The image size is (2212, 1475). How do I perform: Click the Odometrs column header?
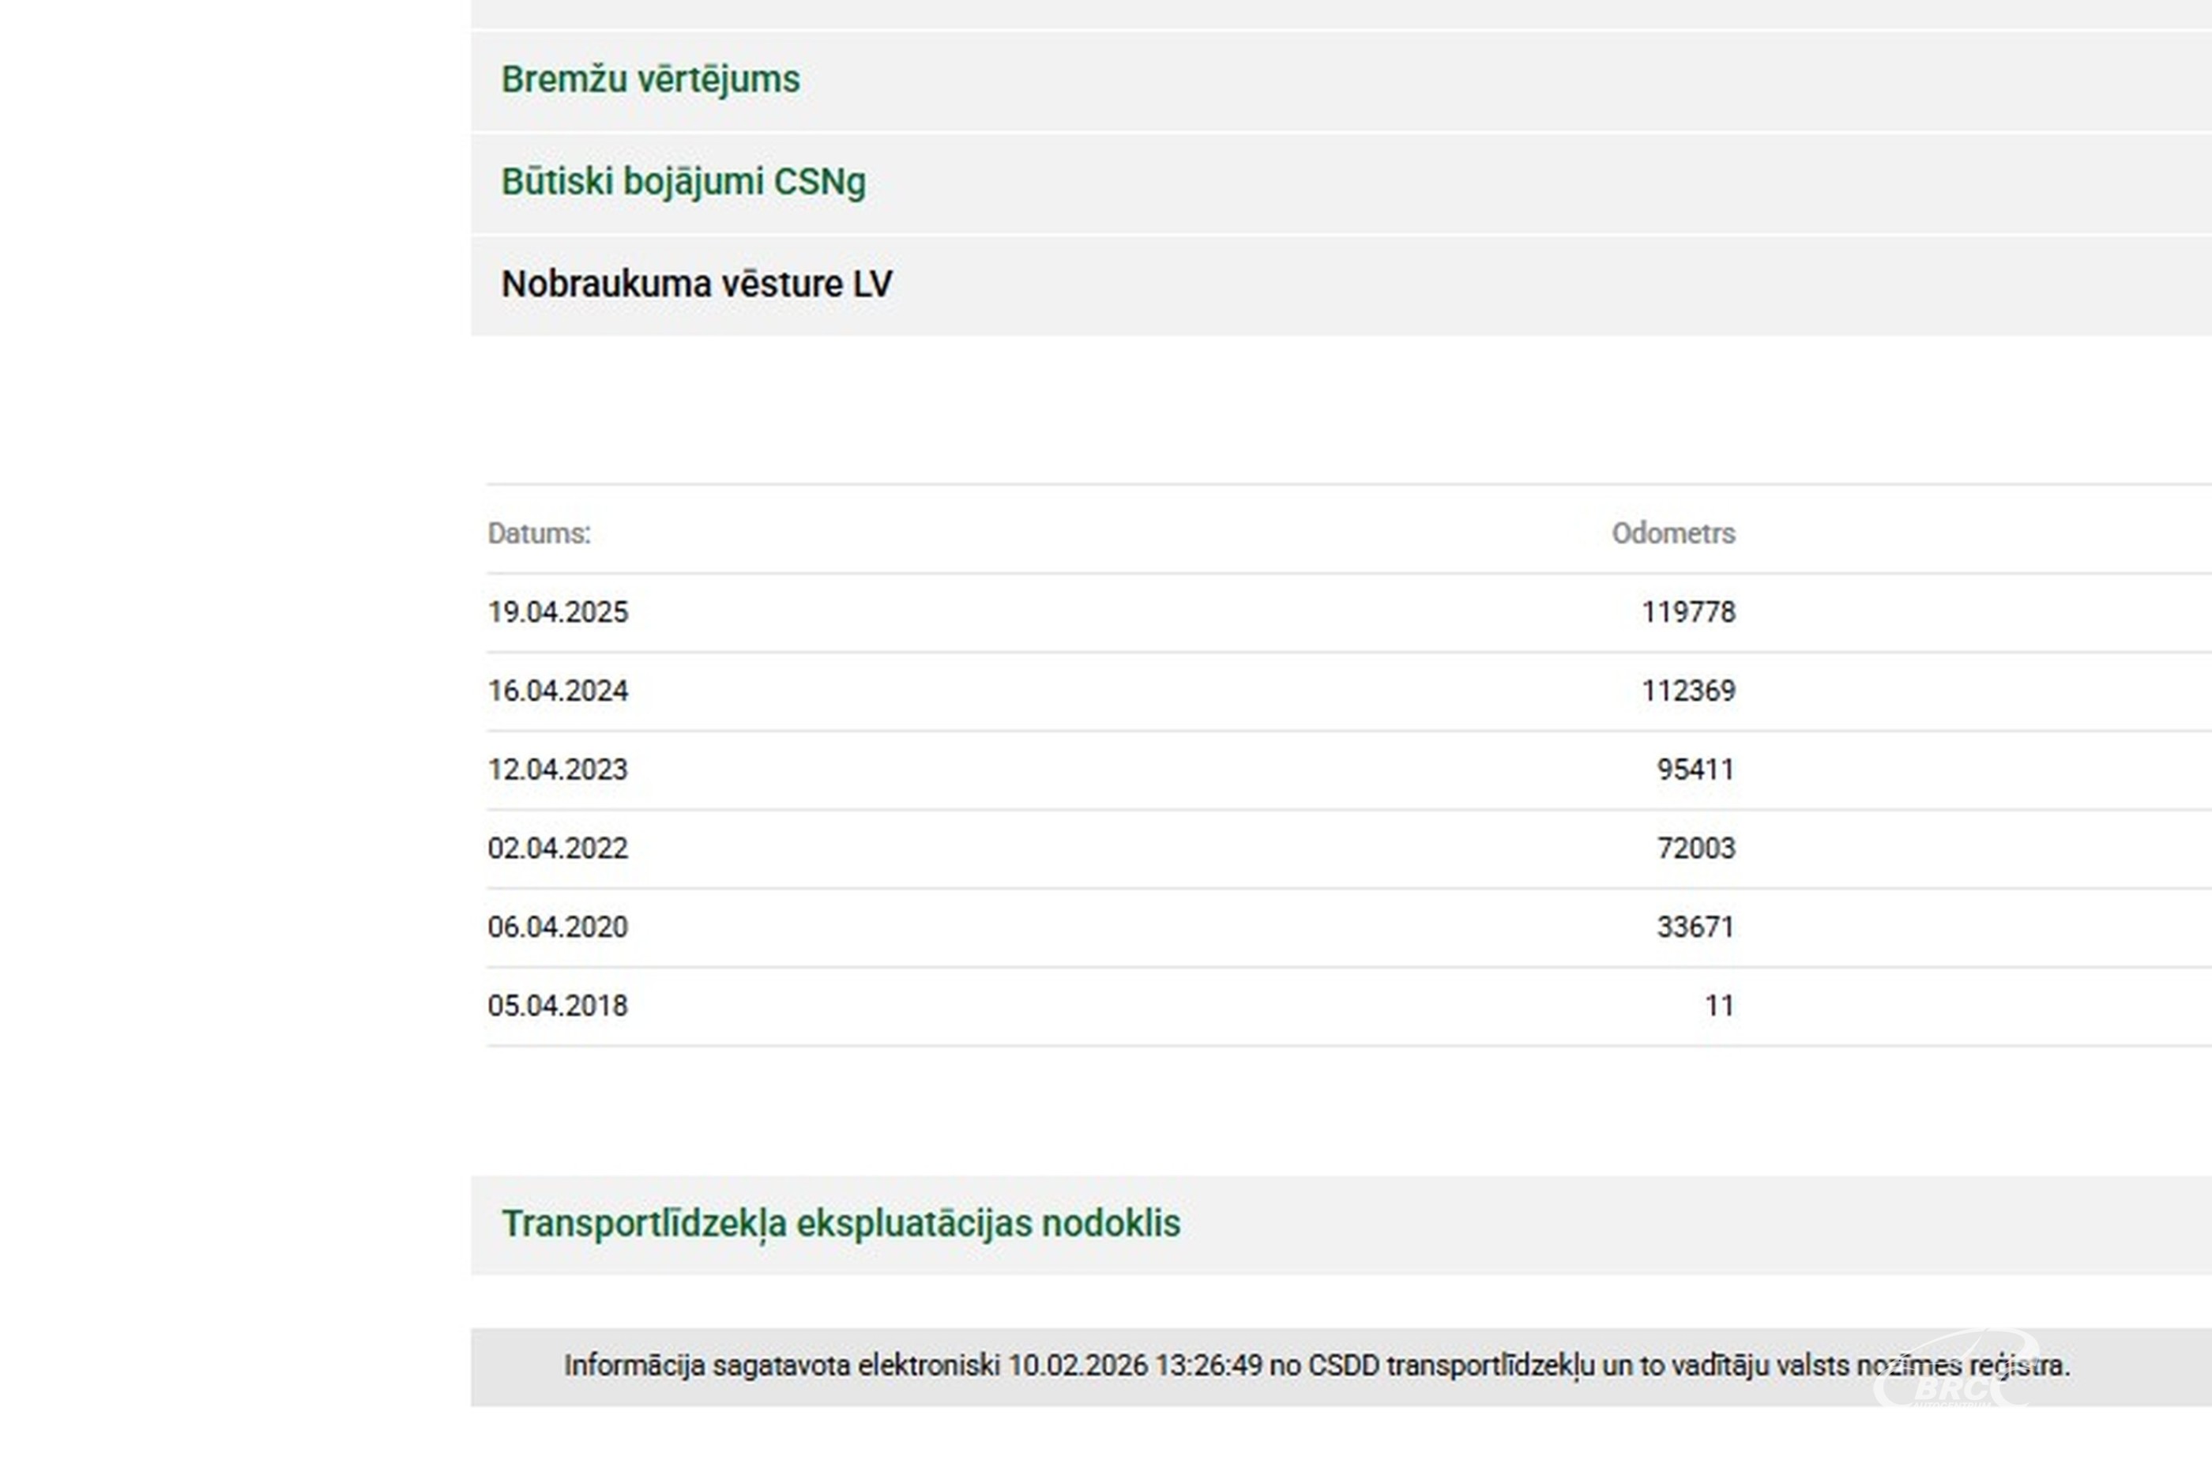pos(1673,533)
